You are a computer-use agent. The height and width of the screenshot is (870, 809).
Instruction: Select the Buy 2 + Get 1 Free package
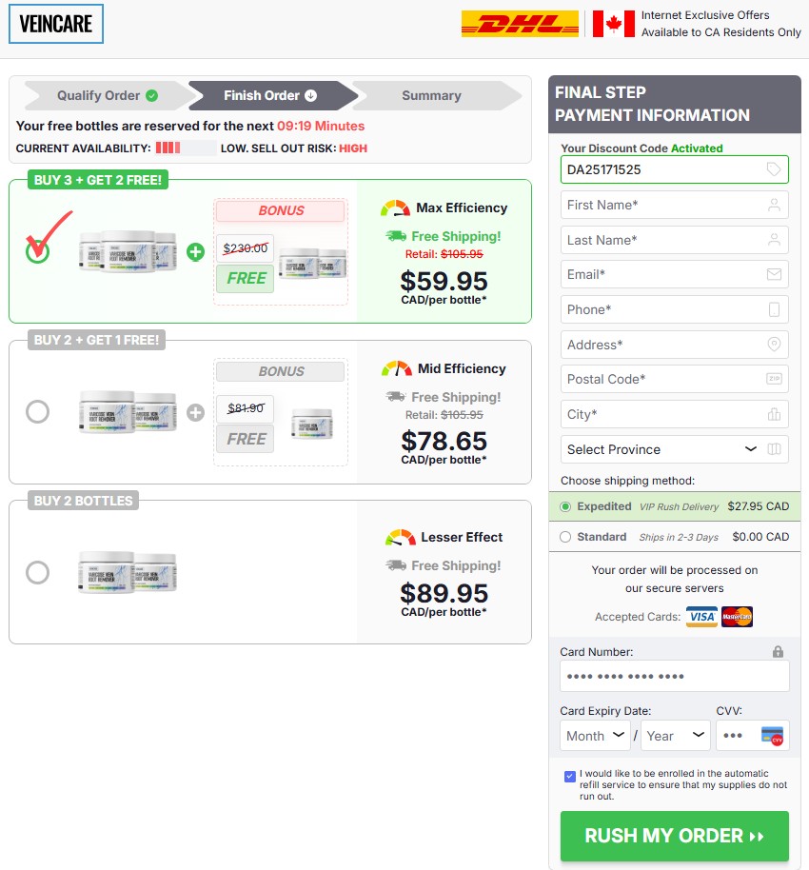38,412
